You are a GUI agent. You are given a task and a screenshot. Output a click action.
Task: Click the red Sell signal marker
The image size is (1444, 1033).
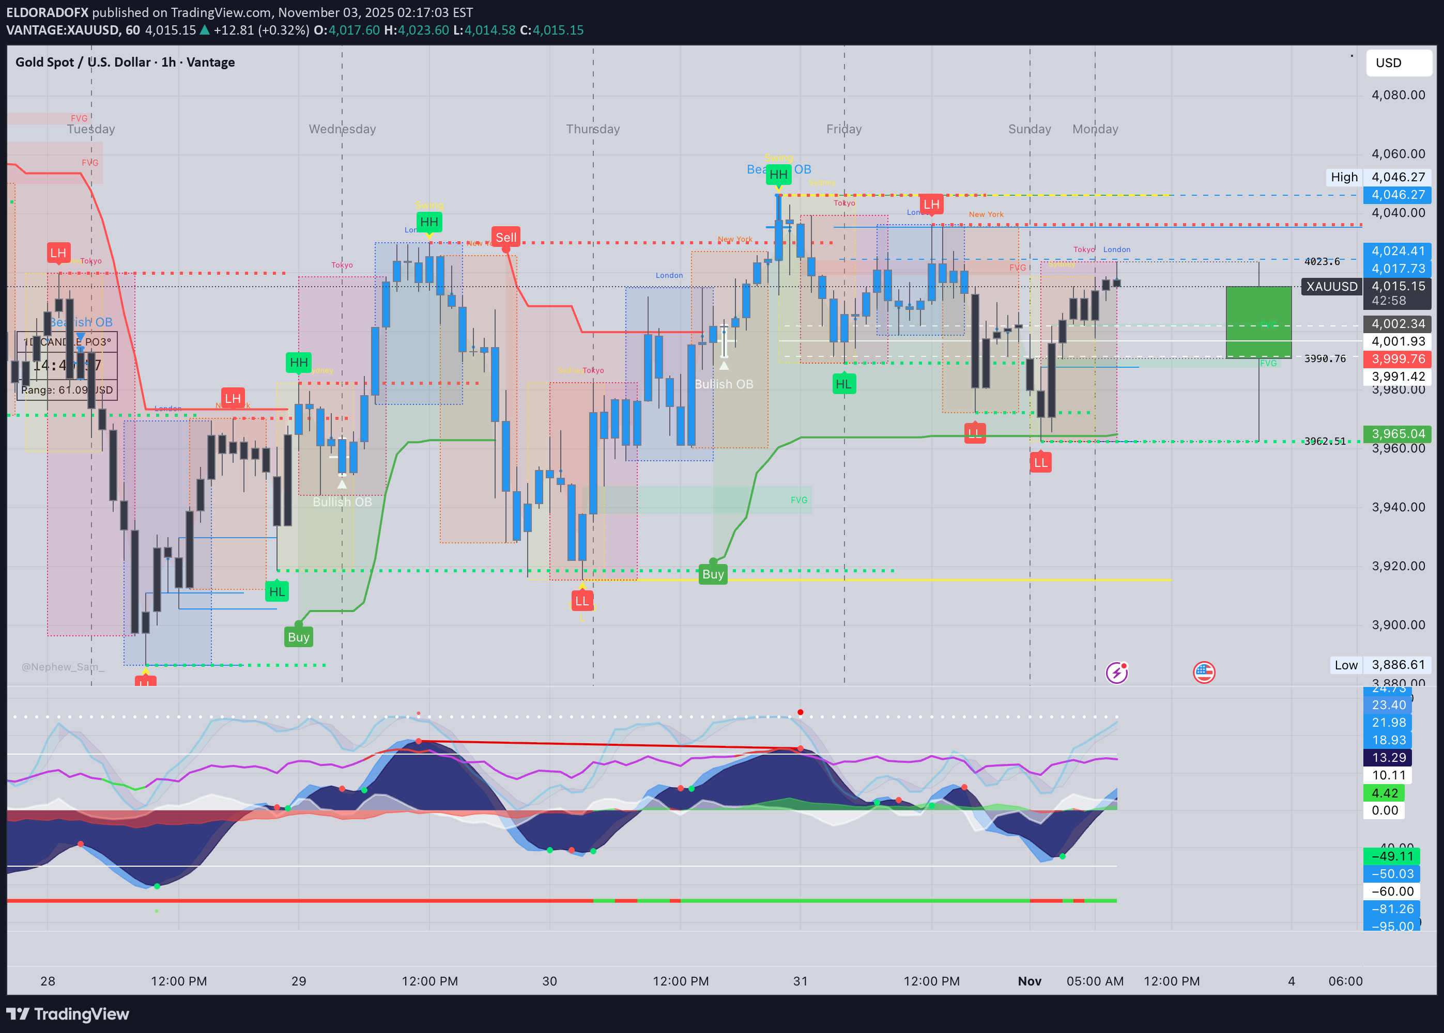[506, 237]
